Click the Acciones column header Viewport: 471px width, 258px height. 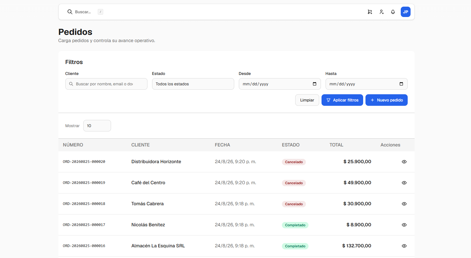click(390, 145)
